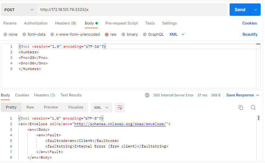Open the response format XML dropdown
The height and width of the screenshot is (163, 265).
click(101, 108)
